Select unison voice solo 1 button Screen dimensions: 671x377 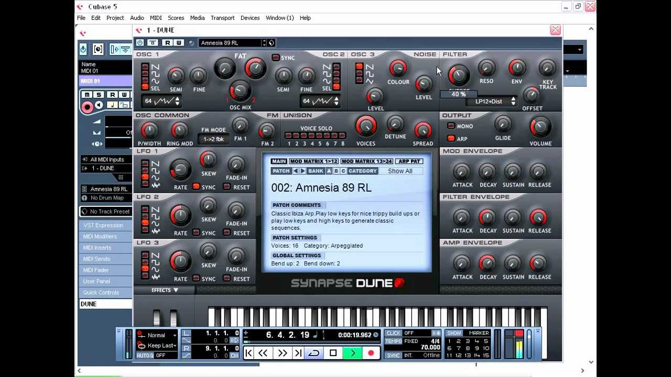pyautogui.click(x=288, y=136)
